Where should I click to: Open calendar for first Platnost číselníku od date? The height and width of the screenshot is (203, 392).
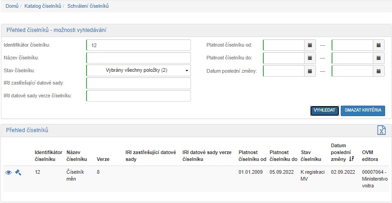tap(310, 45)
